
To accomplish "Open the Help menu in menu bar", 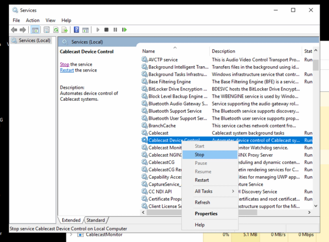I will click(x=66, y=21).
